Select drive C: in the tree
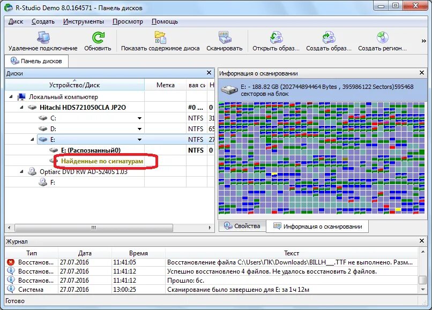The image size is (432, 310). (53, 118)
